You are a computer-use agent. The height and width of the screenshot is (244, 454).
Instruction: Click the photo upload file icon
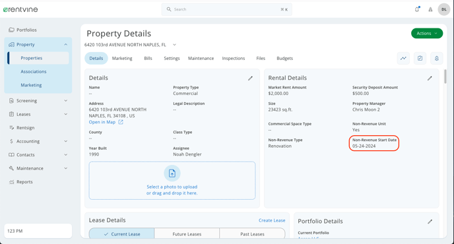172,173
